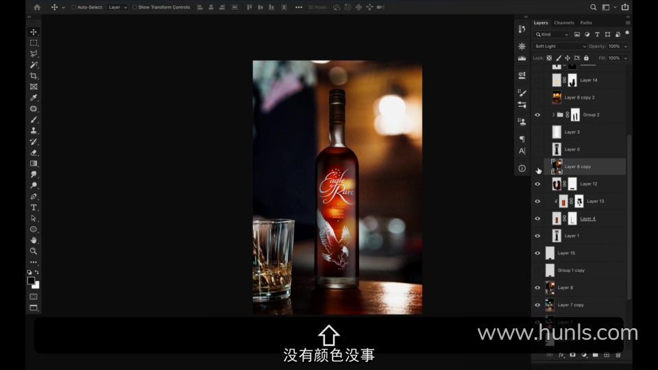Viewport: 658px width, 370px height.
Task: Open the History panel icon
Action: (x=522, y=29)
